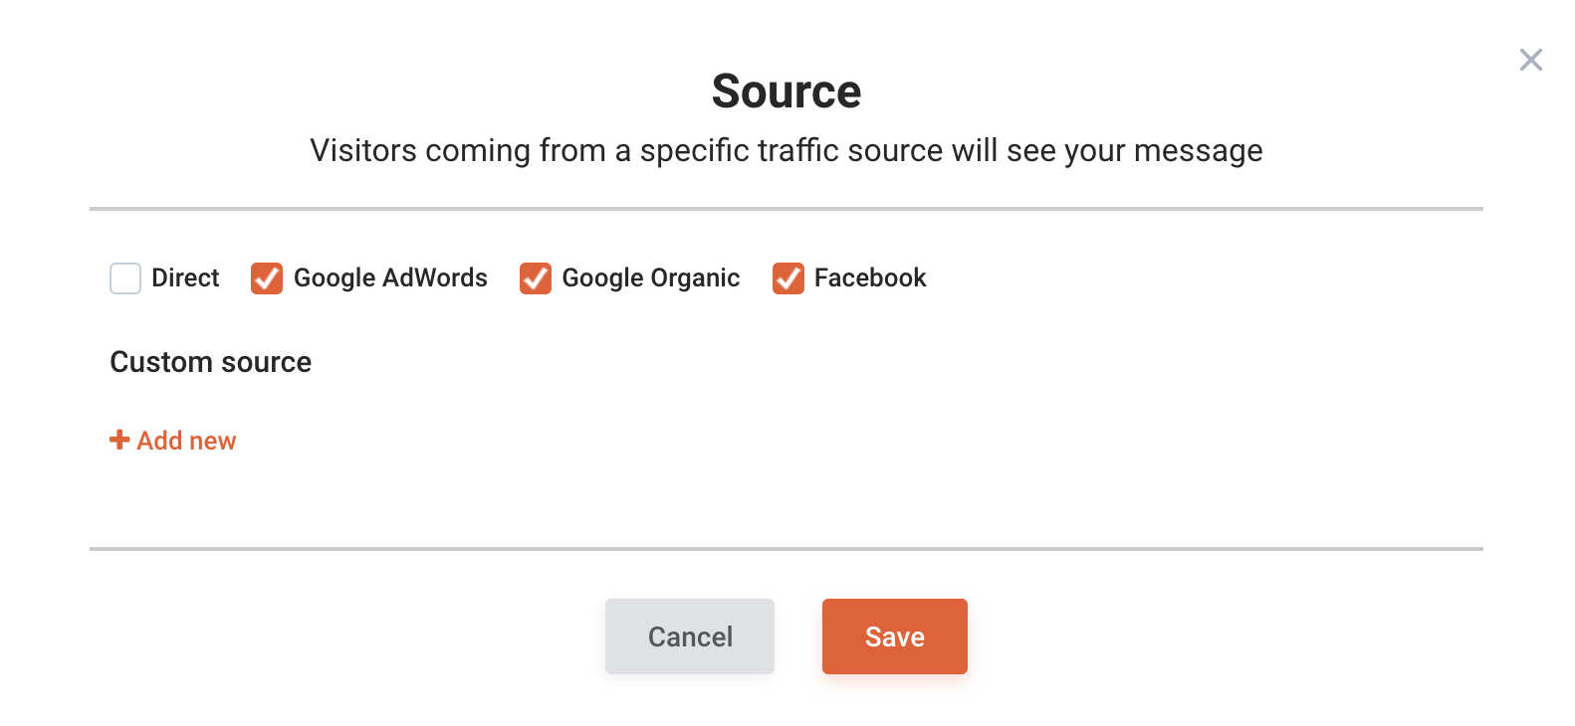Click the Google AdWords label text
The image size is (1575, 726).
click(x=390, y=277)
